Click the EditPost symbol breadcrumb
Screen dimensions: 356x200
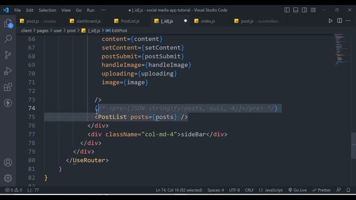click(x=117, y=31)
